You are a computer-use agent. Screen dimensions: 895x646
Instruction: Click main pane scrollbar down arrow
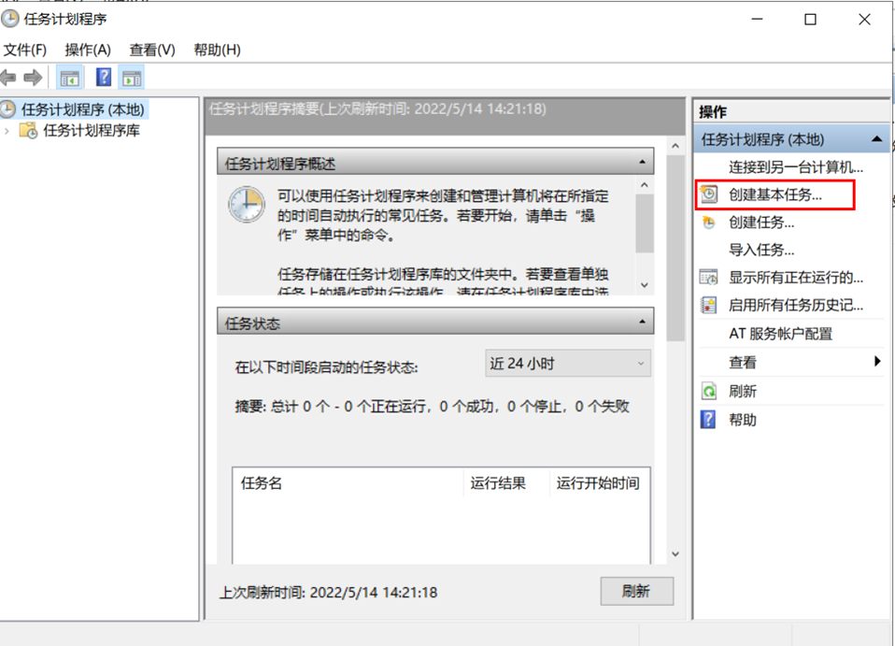point(675,554)
